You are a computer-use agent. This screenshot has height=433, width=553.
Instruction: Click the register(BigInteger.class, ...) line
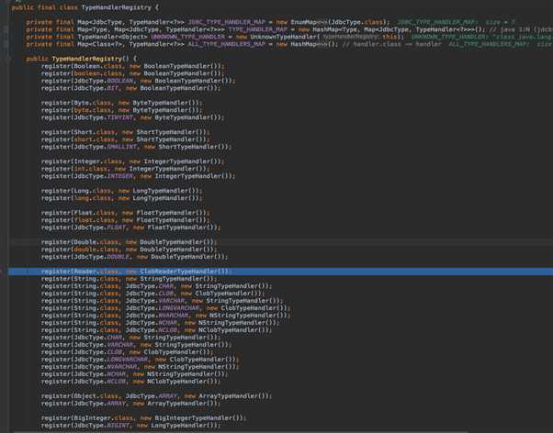[143, 418]
